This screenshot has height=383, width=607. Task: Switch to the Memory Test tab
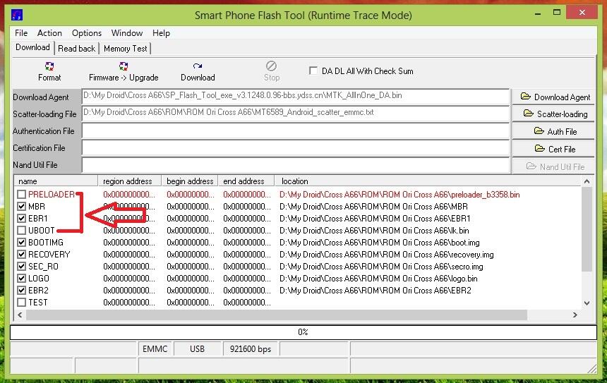coord(125,49)
